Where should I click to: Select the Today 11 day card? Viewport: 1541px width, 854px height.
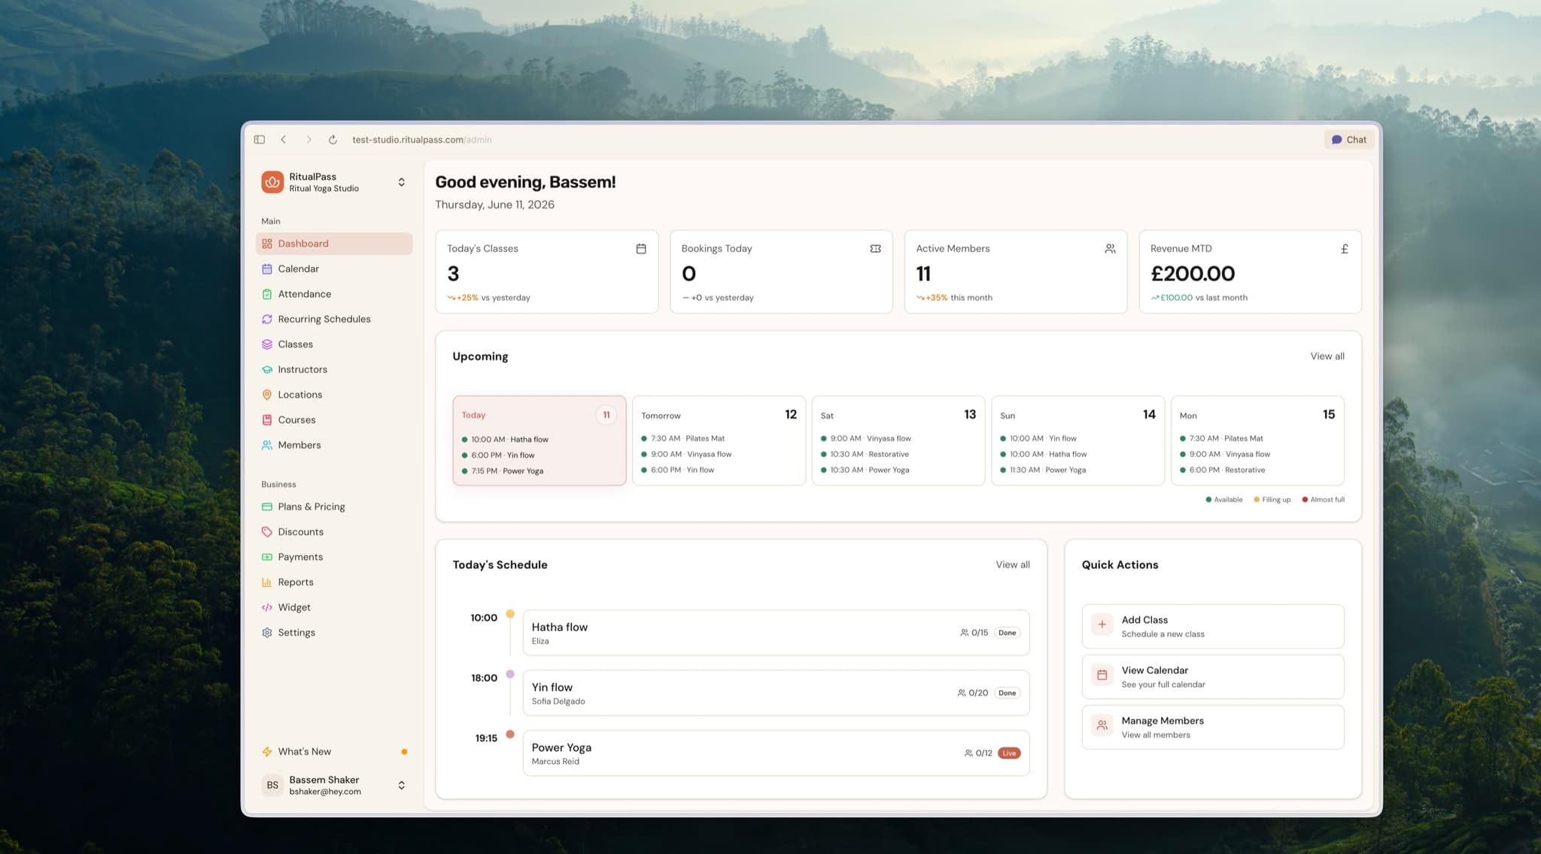(x=540, y=441)
